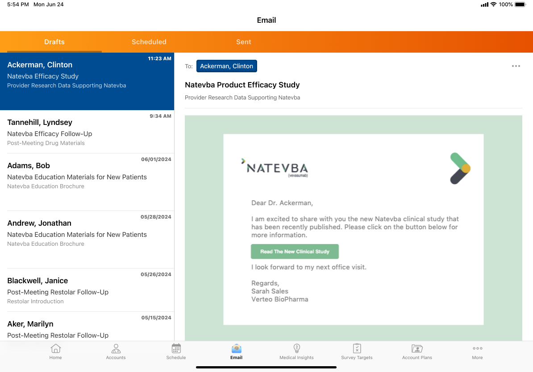Image resolution: width=533 pixels, height=372 pixels.
Task: Switch to the Sent tab
Action: 244,42
